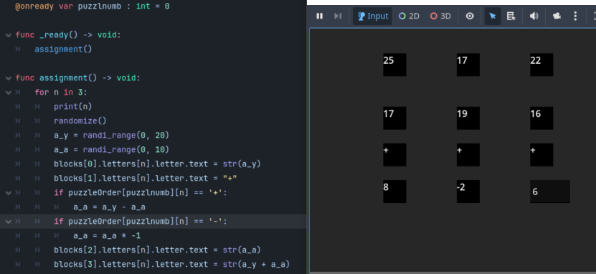Click the 17 block below the 25 block
This screenshot has height=274, width=596.
394,118
